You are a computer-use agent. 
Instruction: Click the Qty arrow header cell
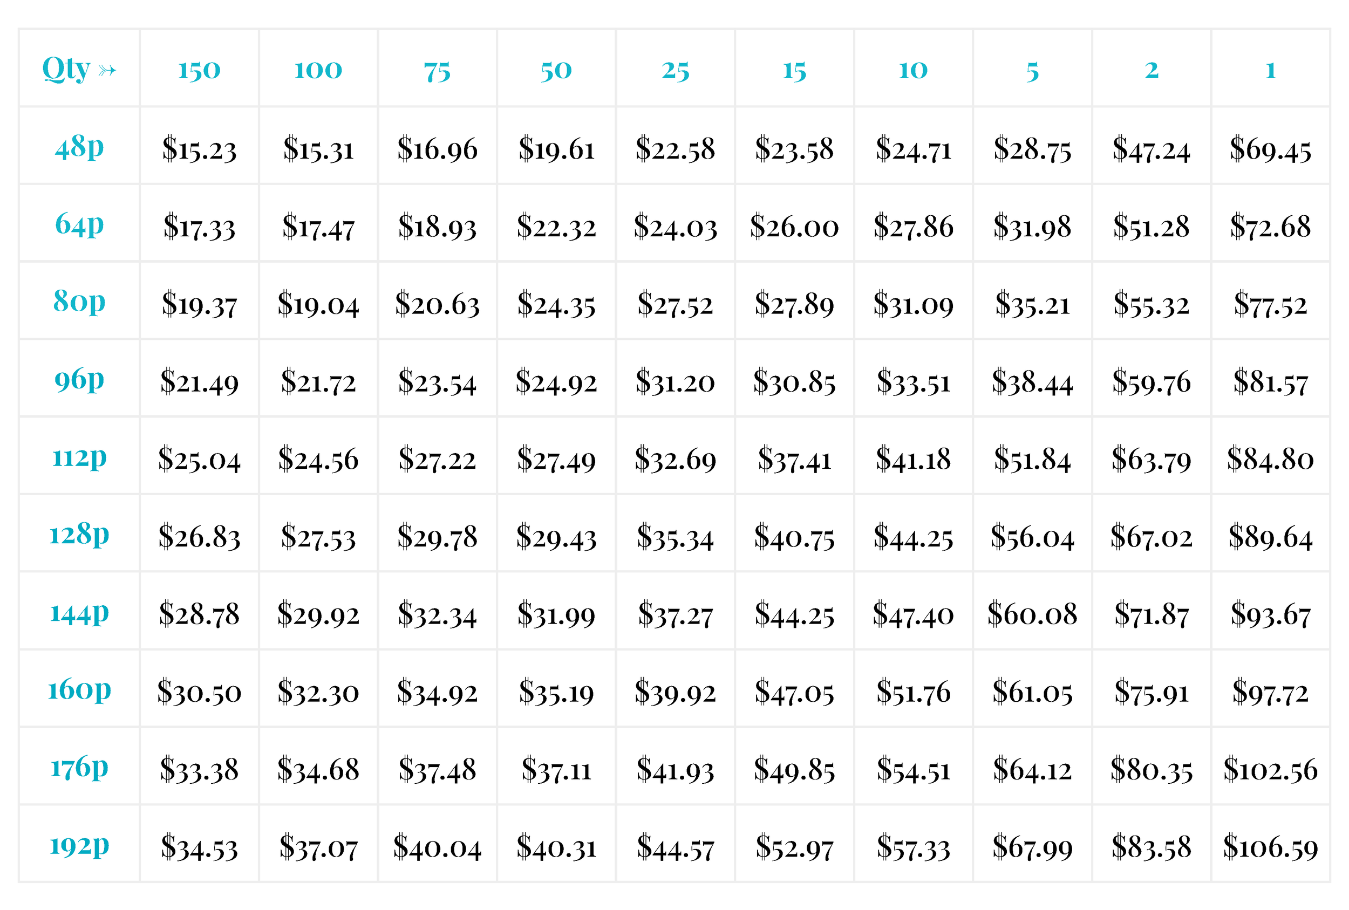coord(79,69)
